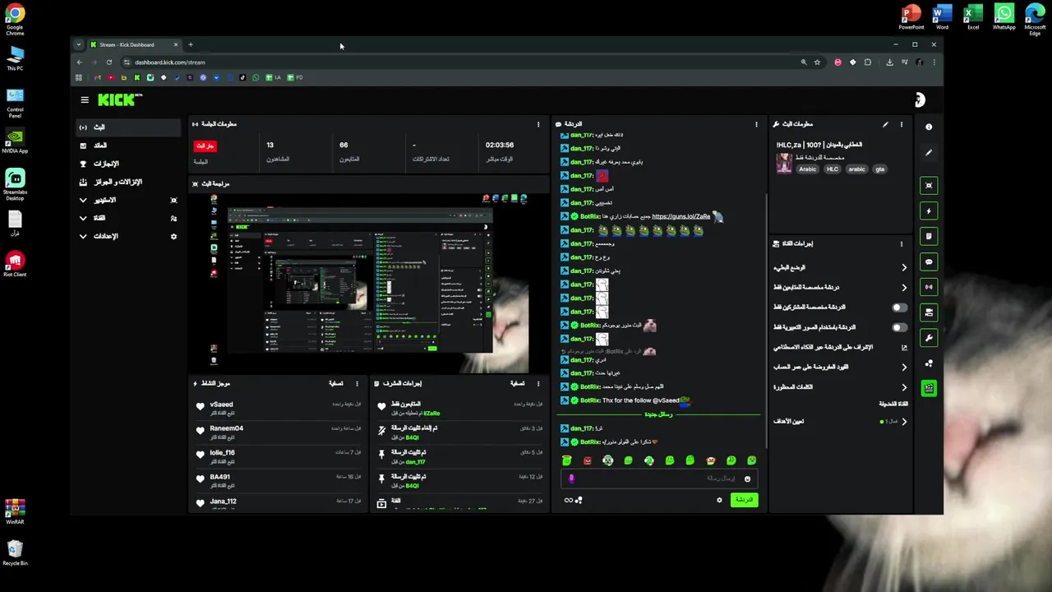Open the guns.lol/ZaRe link in chat

(681, 216)
